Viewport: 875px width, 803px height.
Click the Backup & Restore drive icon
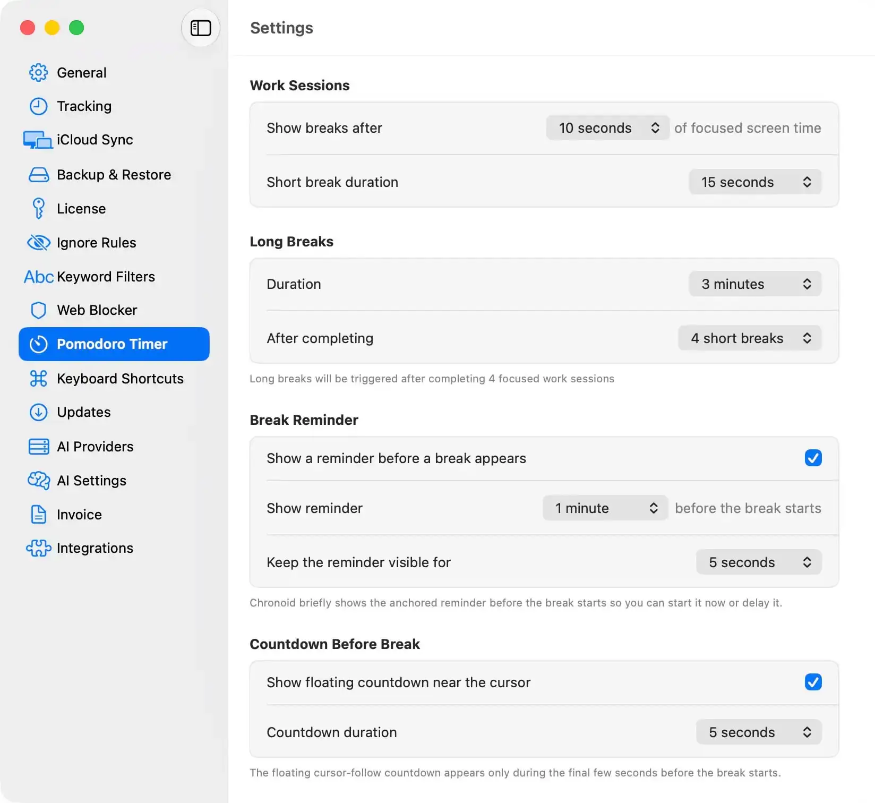(38, 175)
